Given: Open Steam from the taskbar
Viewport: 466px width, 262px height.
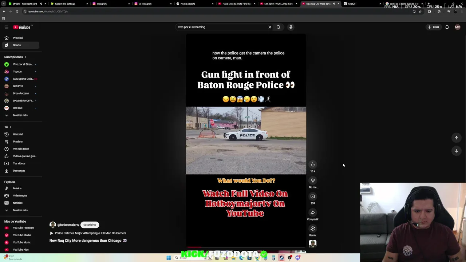Looking at the screenshot, I should point(281,258).
